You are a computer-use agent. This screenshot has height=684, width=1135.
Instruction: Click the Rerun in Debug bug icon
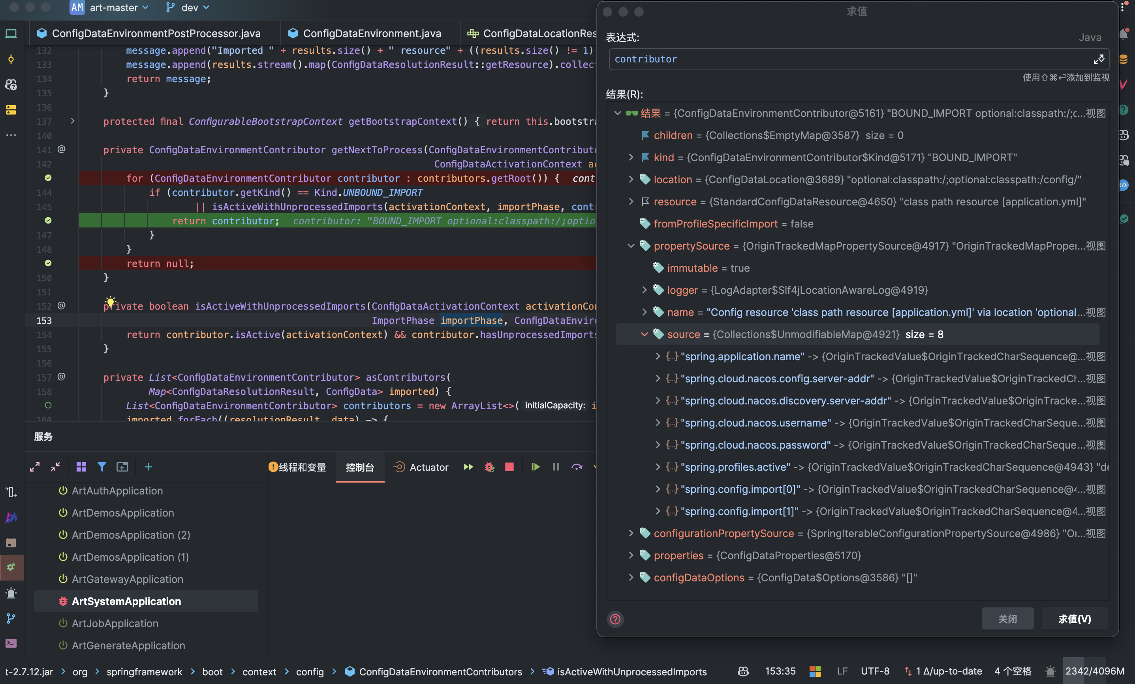[x=489, y=467]
